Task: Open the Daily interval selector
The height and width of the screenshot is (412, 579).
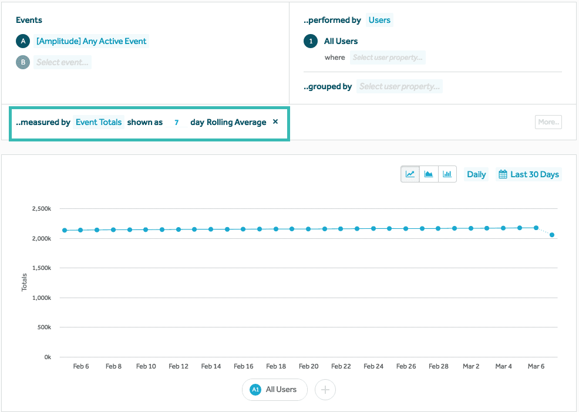Action: 476,174
